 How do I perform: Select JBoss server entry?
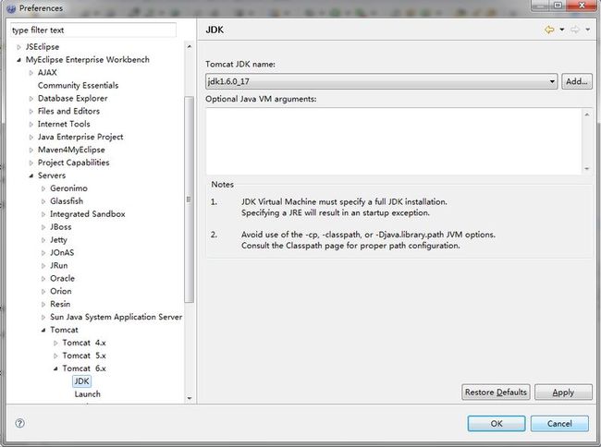60,227
